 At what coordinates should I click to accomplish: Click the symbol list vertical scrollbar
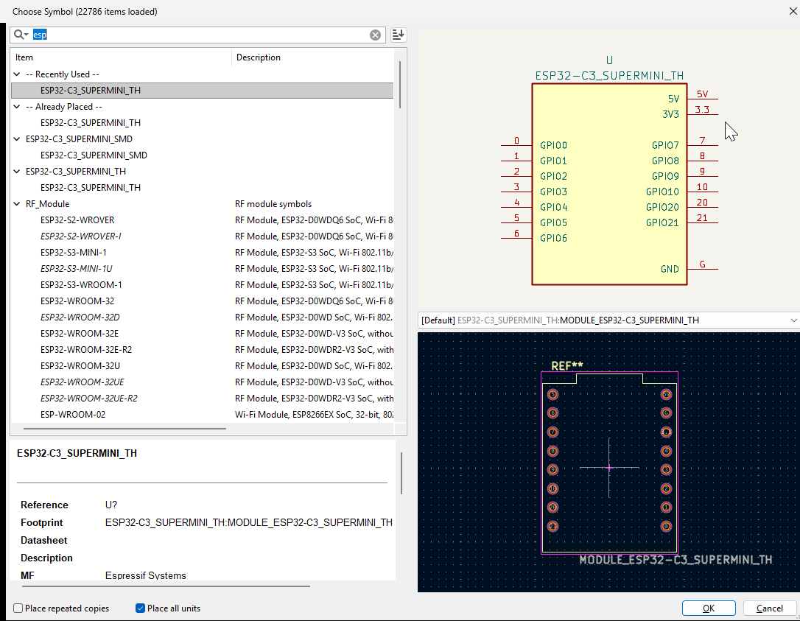point(400,85)
